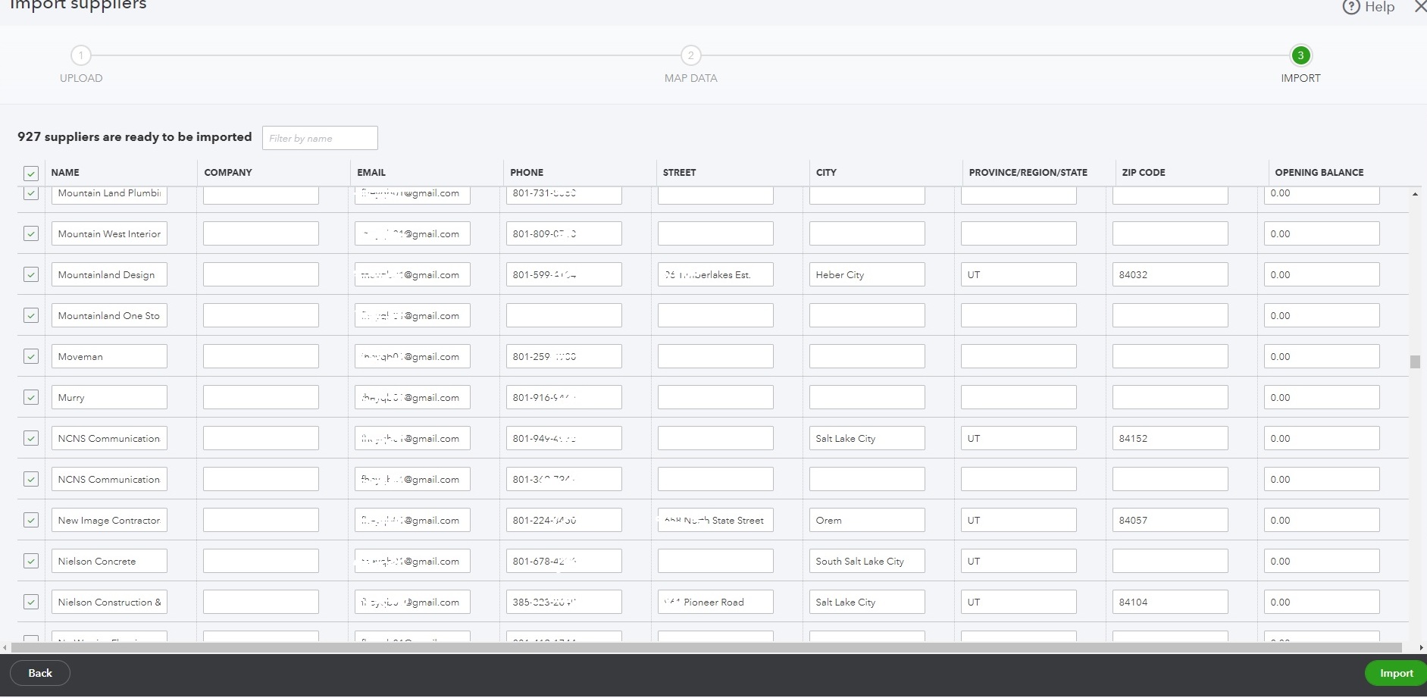The height and width of the screenshot is (698, 1427).
Task: Click the Back button
Action: coord(40,673)
